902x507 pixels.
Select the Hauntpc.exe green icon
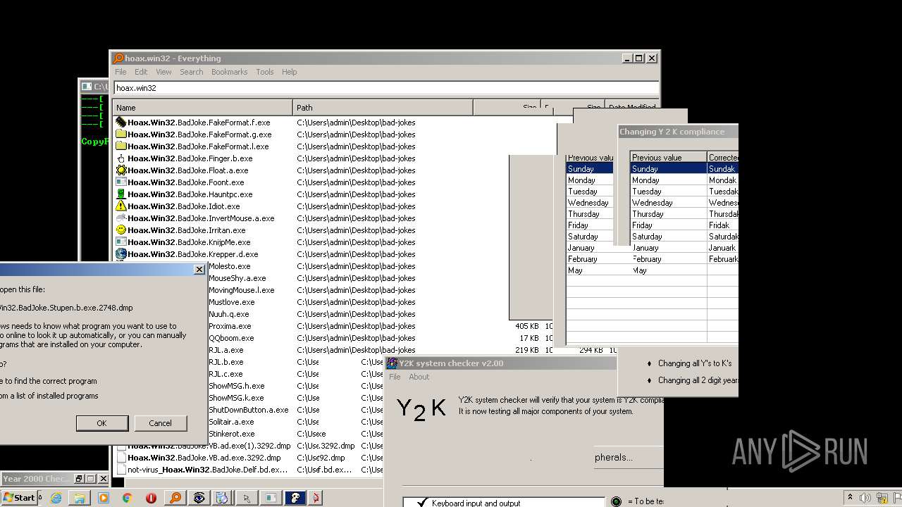coord(121,194)
